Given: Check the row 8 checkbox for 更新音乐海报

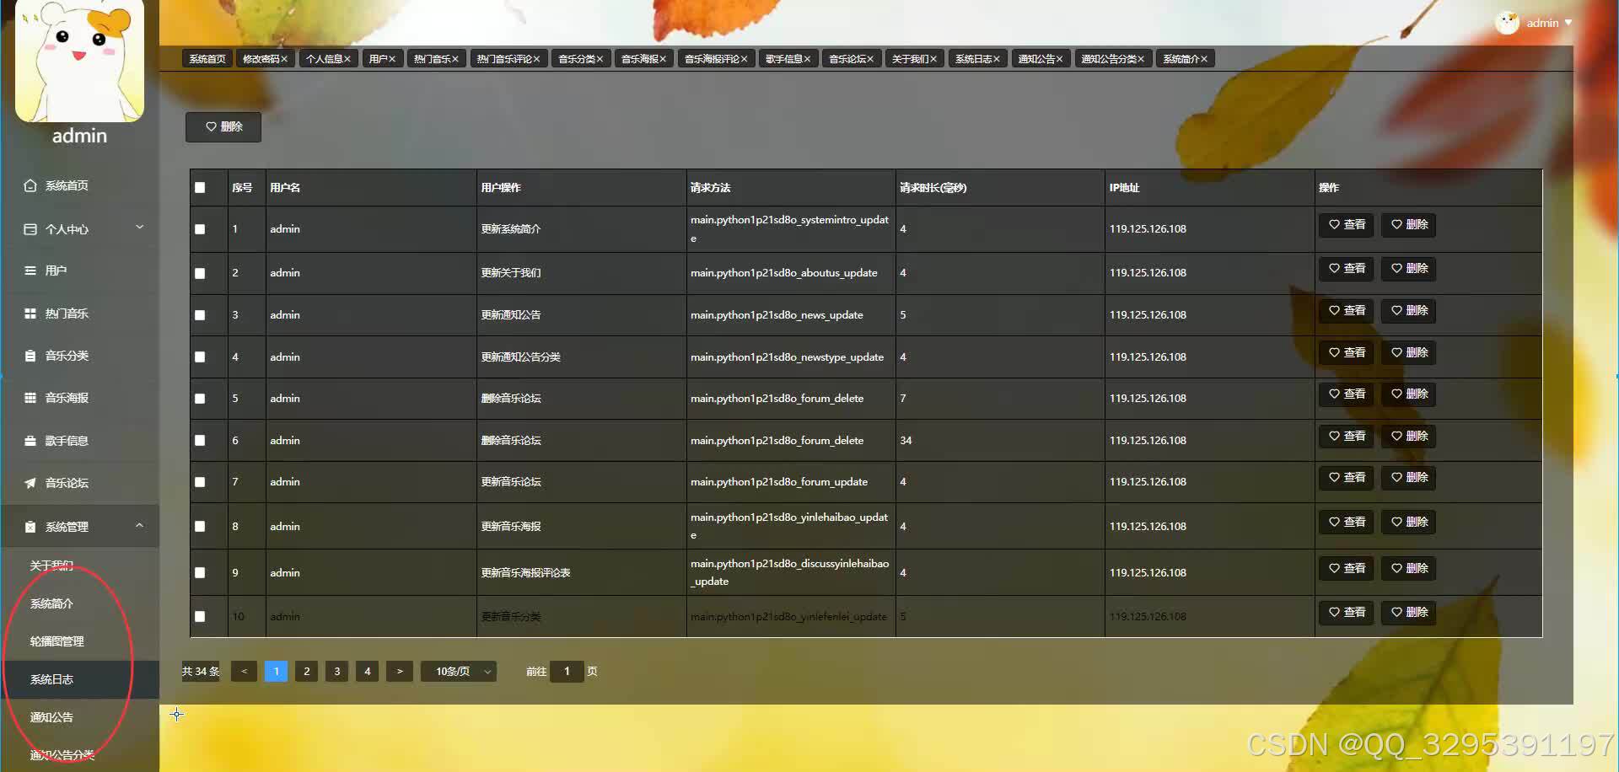Looking at the screenshot, I should [x=200, y=527].
